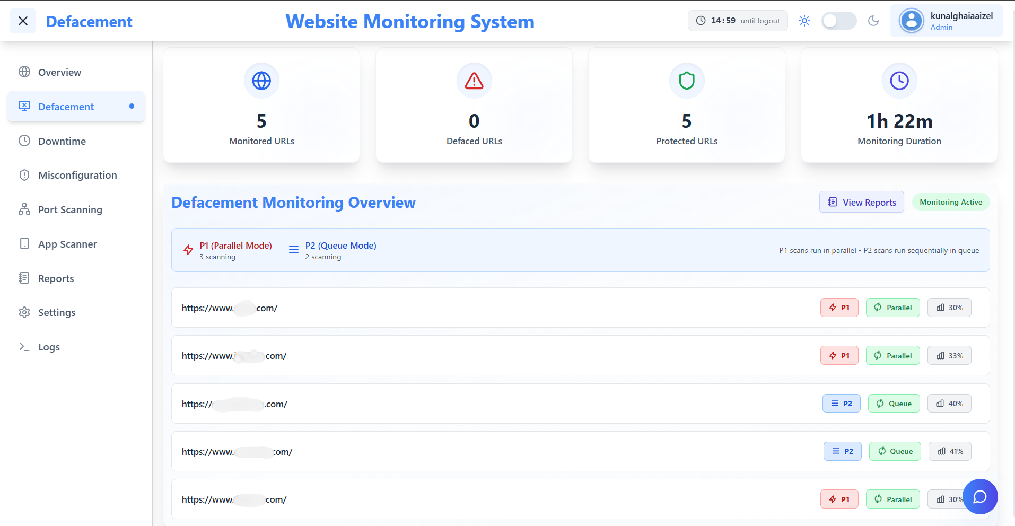Click the moon dark-mode icon

point(873,21)
